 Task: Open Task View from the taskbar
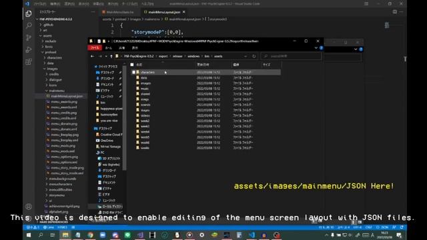pyautogui.click(x=53, y=235)
